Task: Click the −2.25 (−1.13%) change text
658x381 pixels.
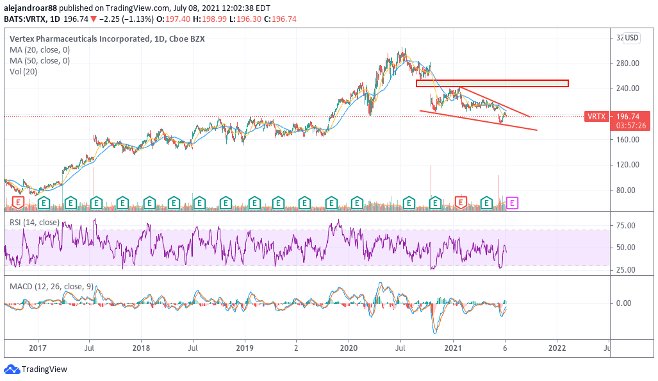Action: [126, 19]
